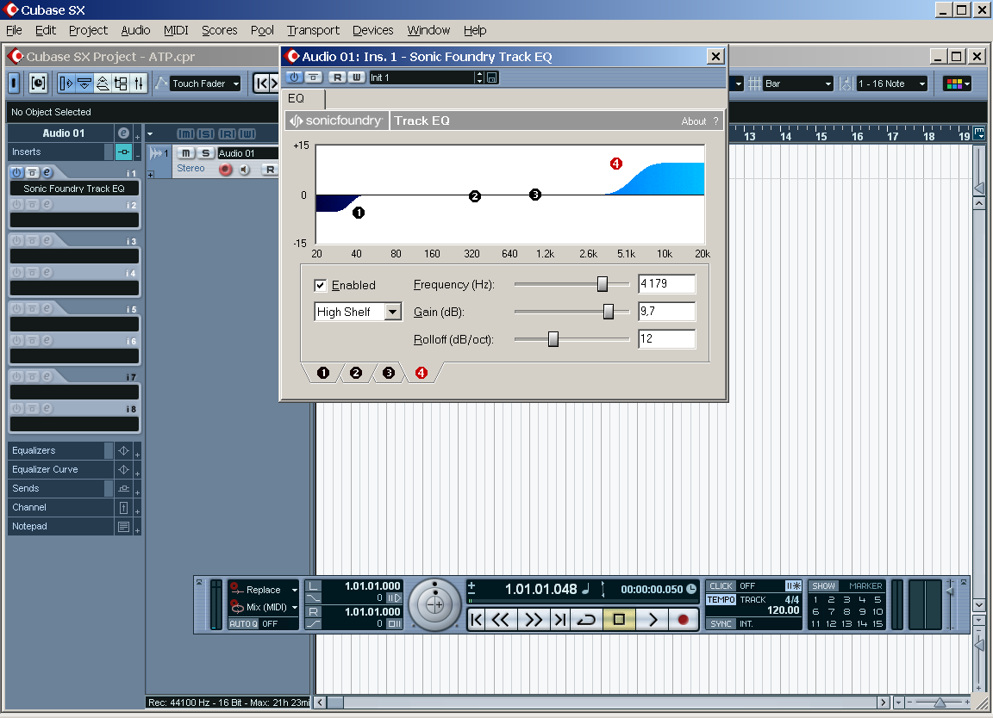Open the Audio menu

135,30
